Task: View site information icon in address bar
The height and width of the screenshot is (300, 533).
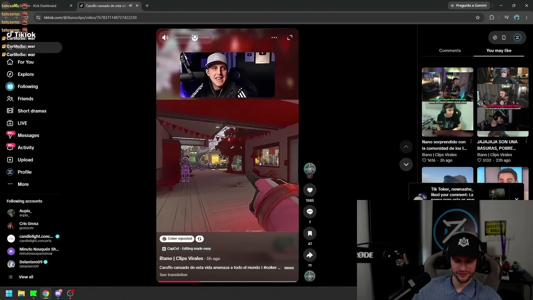Action: pos(38,17)
